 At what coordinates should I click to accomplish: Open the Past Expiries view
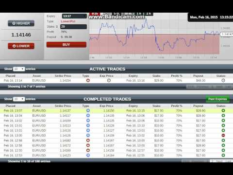[217, 99]
